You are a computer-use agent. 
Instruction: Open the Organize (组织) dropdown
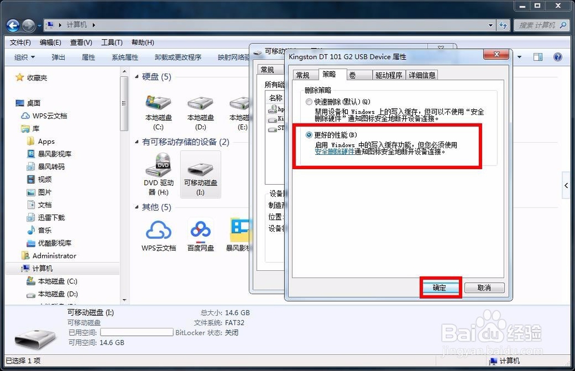(x=25, y=58)
